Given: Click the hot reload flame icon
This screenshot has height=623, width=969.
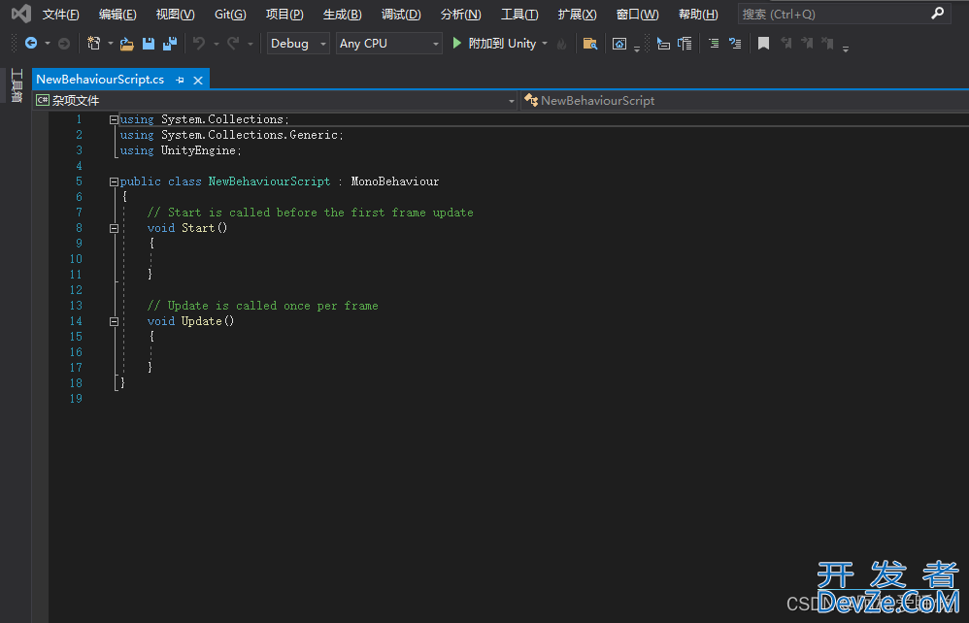Looking at the screenshot, I should 562,44.
